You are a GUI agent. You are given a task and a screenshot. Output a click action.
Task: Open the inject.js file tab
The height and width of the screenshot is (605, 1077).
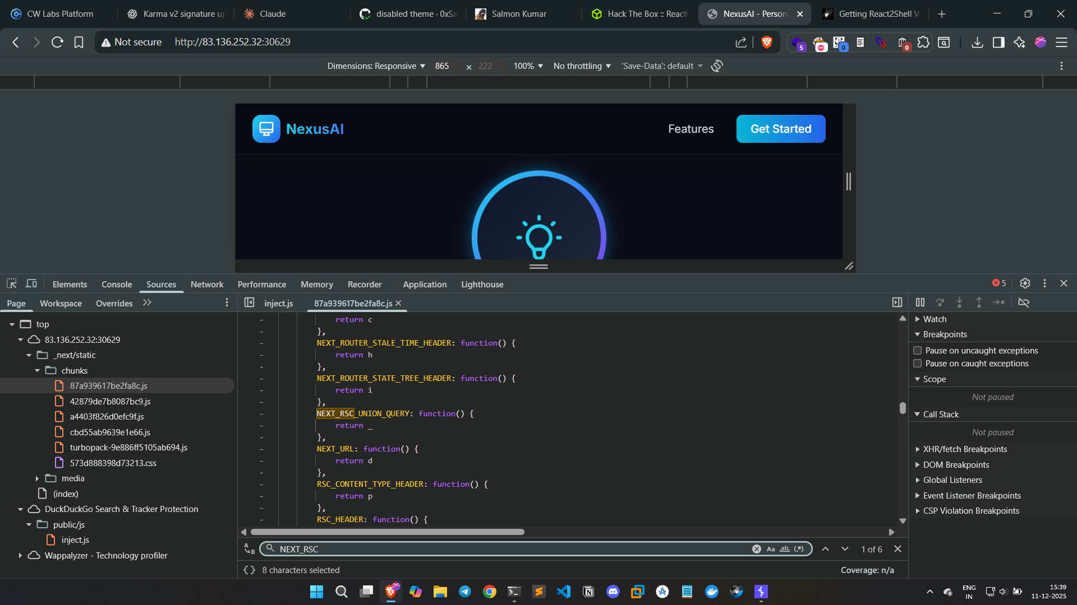(x=278, y=303)
